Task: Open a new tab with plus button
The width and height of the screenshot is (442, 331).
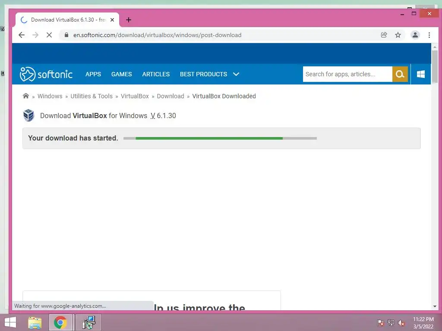Action: tap(129, 20)
